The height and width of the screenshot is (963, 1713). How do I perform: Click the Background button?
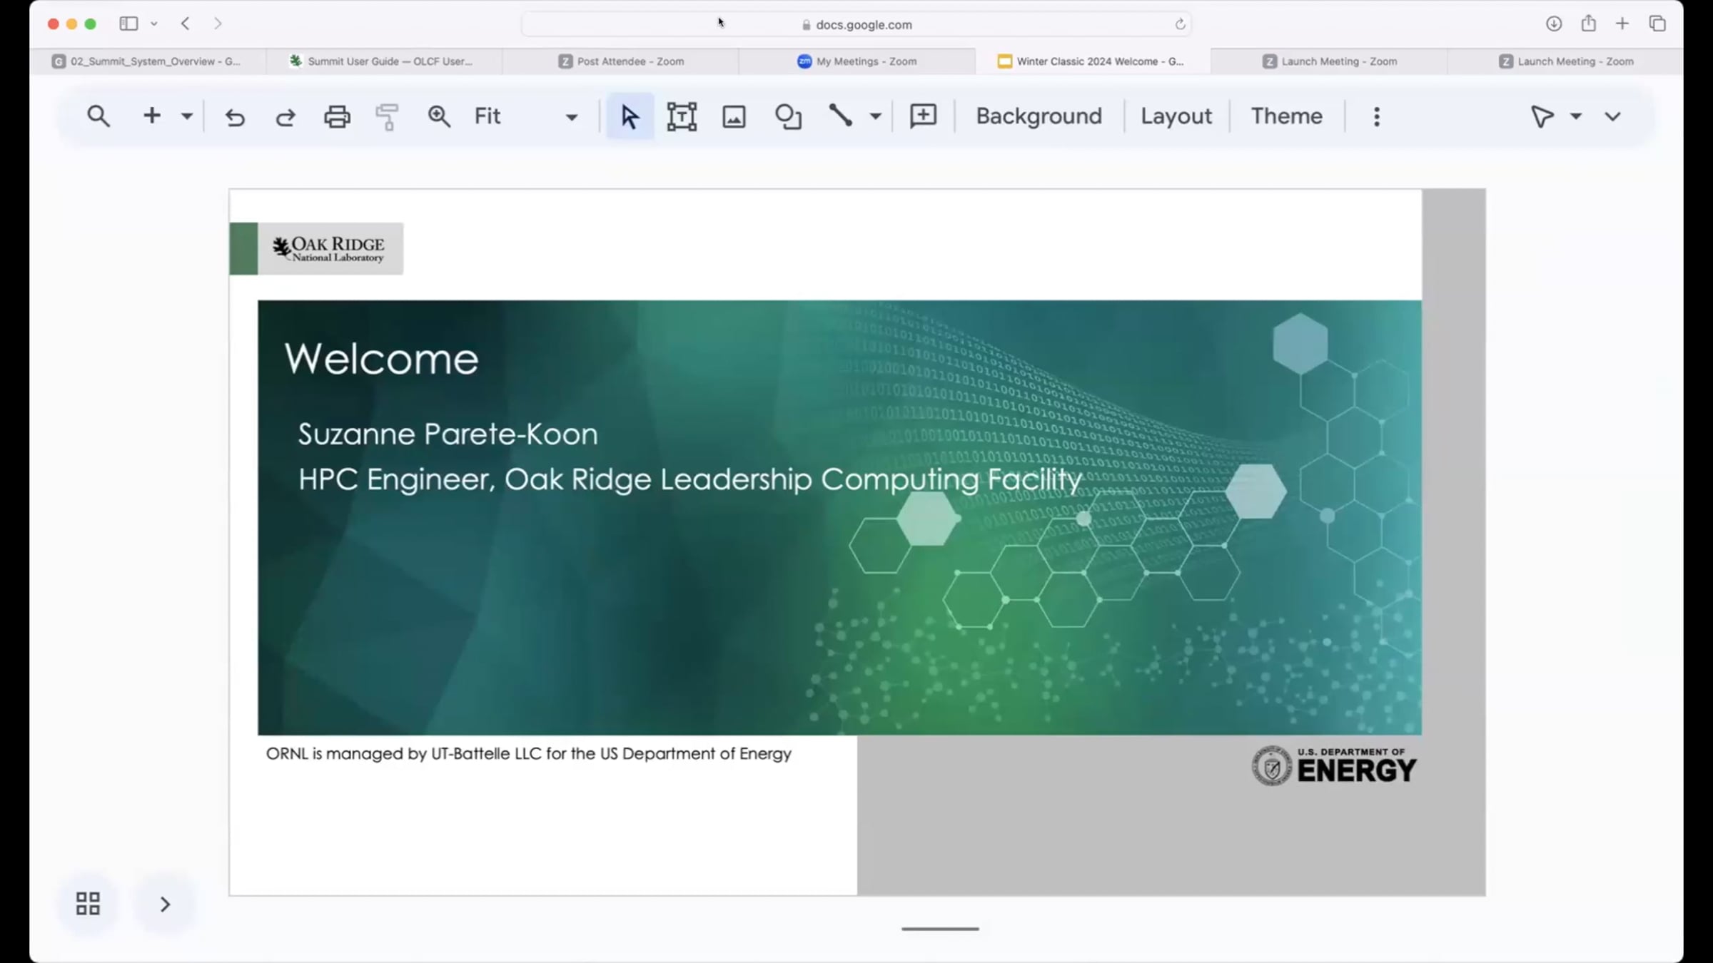click(1039, 116)
